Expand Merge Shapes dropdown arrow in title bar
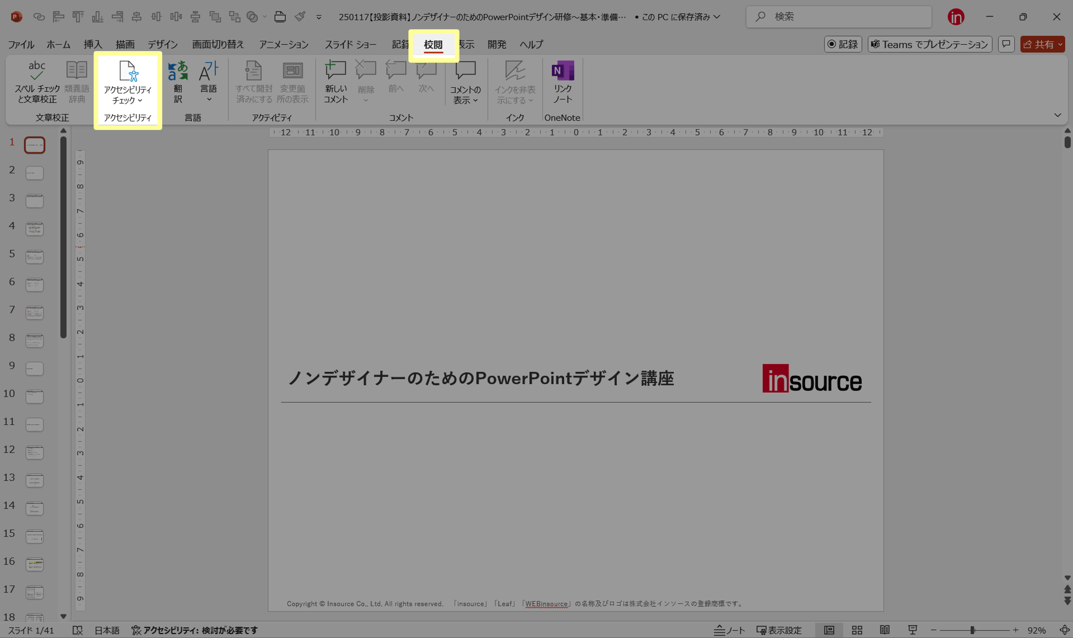Image resolution: width=1073 pixels, height=638 pixels. click(x=264, y=17)
